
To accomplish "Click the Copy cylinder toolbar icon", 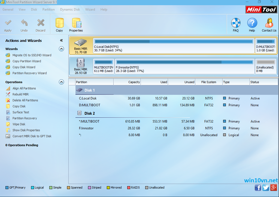I will pos(60,23).
